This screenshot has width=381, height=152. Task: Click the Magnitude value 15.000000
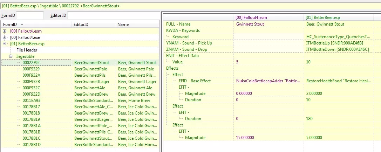tap(245, 138)
